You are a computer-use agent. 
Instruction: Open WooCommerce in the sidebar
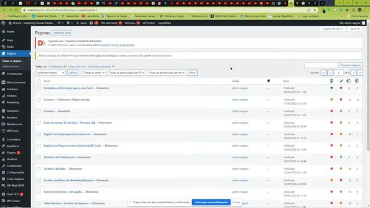click(16, 83)
